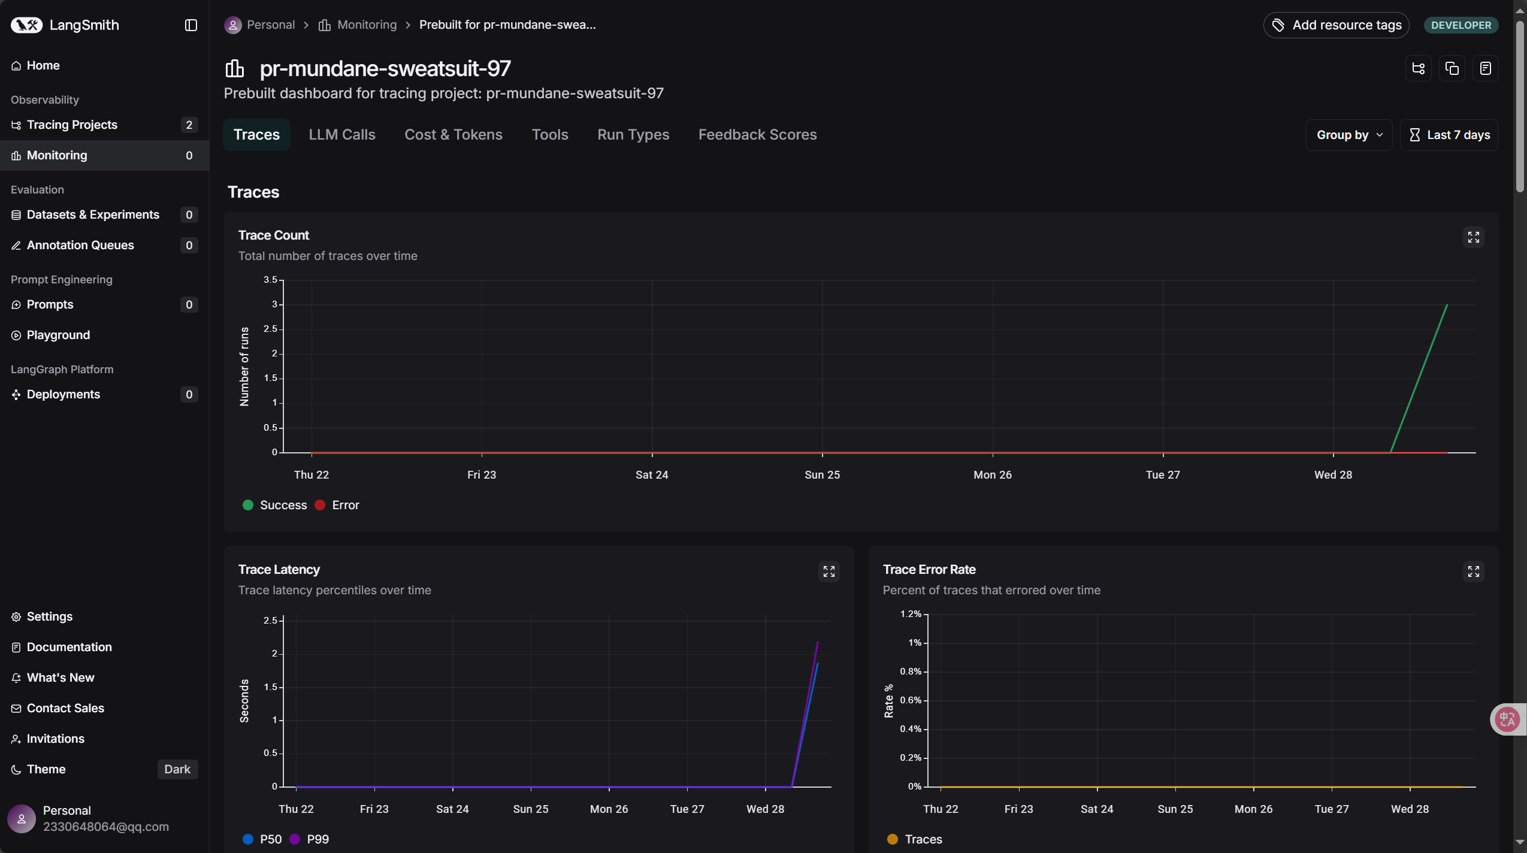The image size is (1527, 853).
Task: Click the Documentation page icon
Action: [16, 647]
